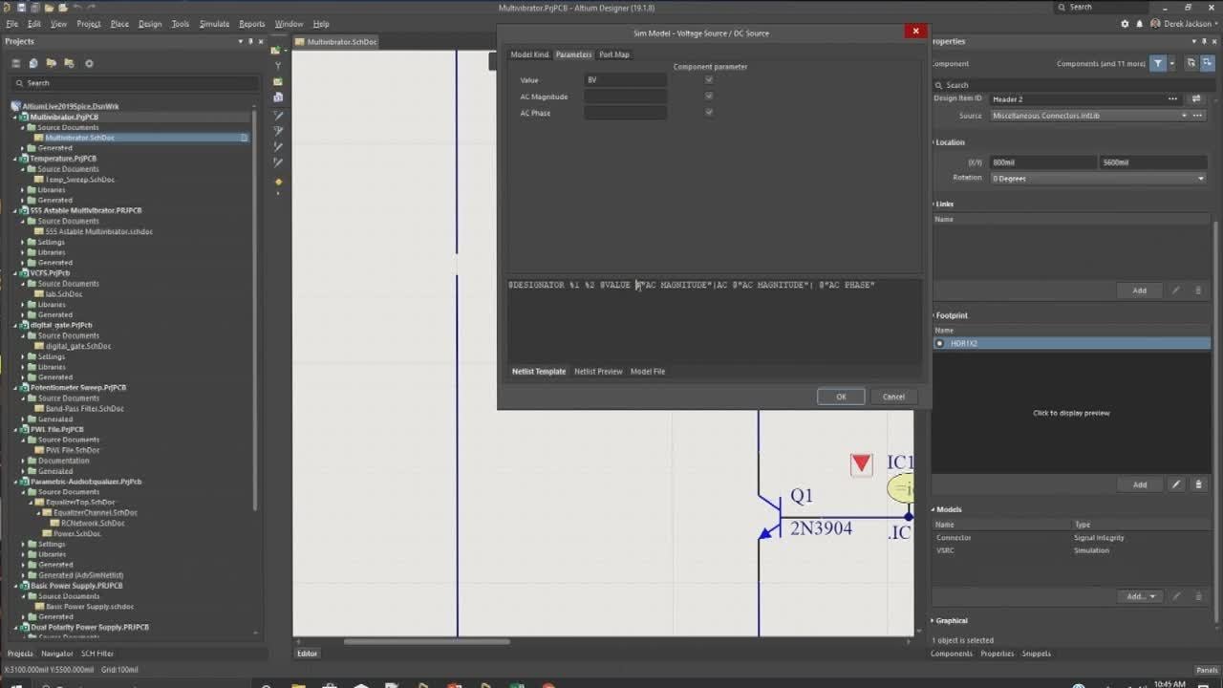Switch to the Snippets panel tab
The height and width of the screenshot is (688, 1223).
(x=1036, y=654)
